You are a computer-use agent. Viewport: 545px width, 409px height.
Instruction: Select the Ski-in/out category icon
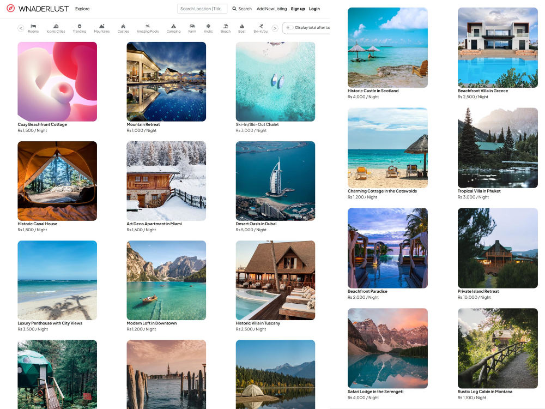click(261, 26)
